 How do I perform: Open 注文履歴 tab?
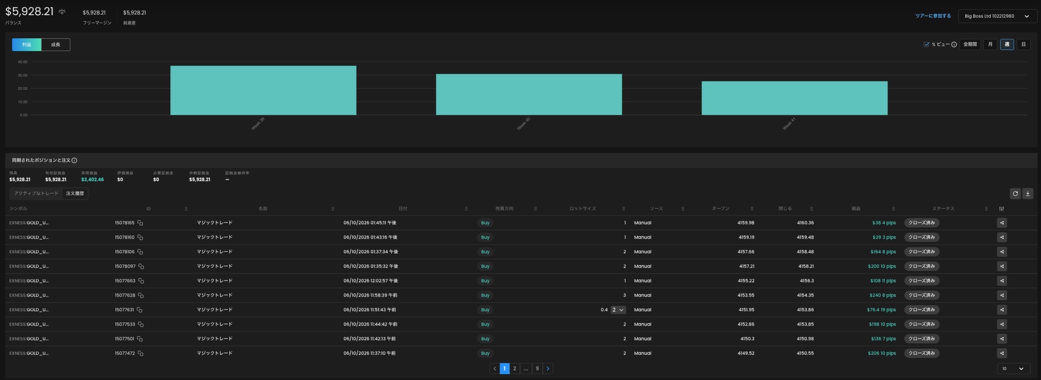tap(75, 193)
